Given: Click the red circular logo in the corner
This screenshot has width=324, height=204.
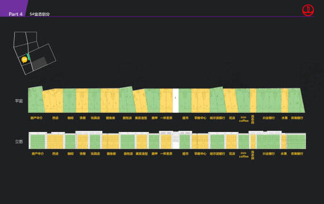Looking at the screenshot, I should pyautogui.click(x=308, y=10).
